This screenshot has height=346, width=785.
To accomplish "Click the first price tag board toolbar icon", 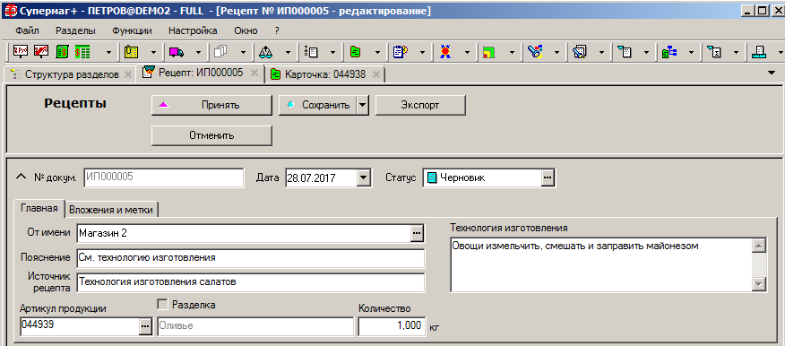I will click(x=21, y=52).
